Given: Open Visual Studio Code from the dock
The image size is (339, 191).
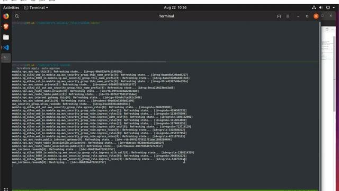Looking at the screenshot, I should coord(6,47).
